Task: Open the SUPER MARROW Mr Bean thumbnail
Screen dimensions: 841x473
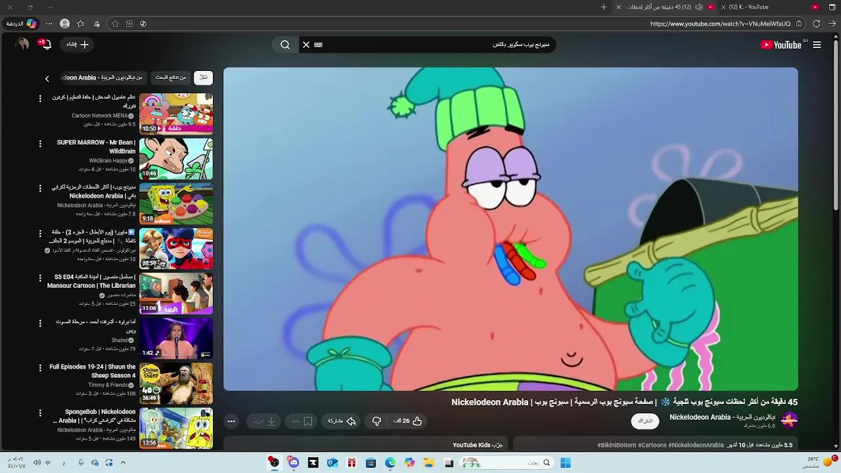Action: pyautogui.click(x=176, y=158)
